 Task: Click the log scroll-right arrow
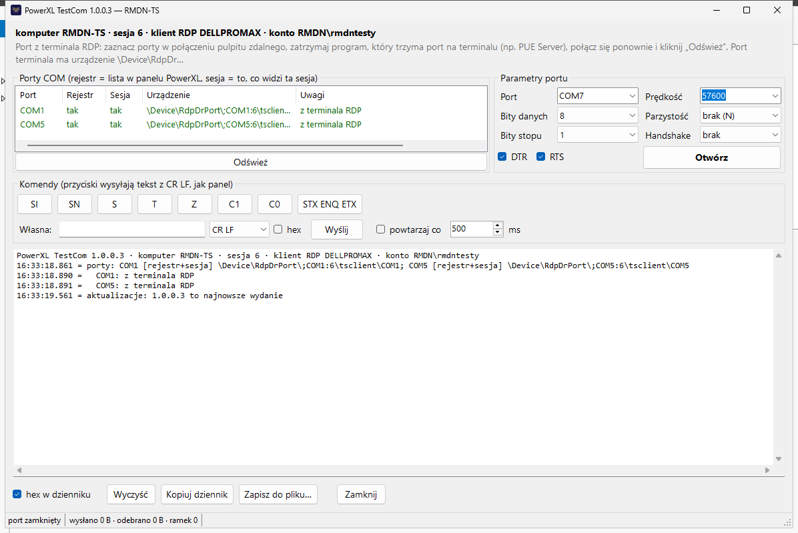point(767,470)
